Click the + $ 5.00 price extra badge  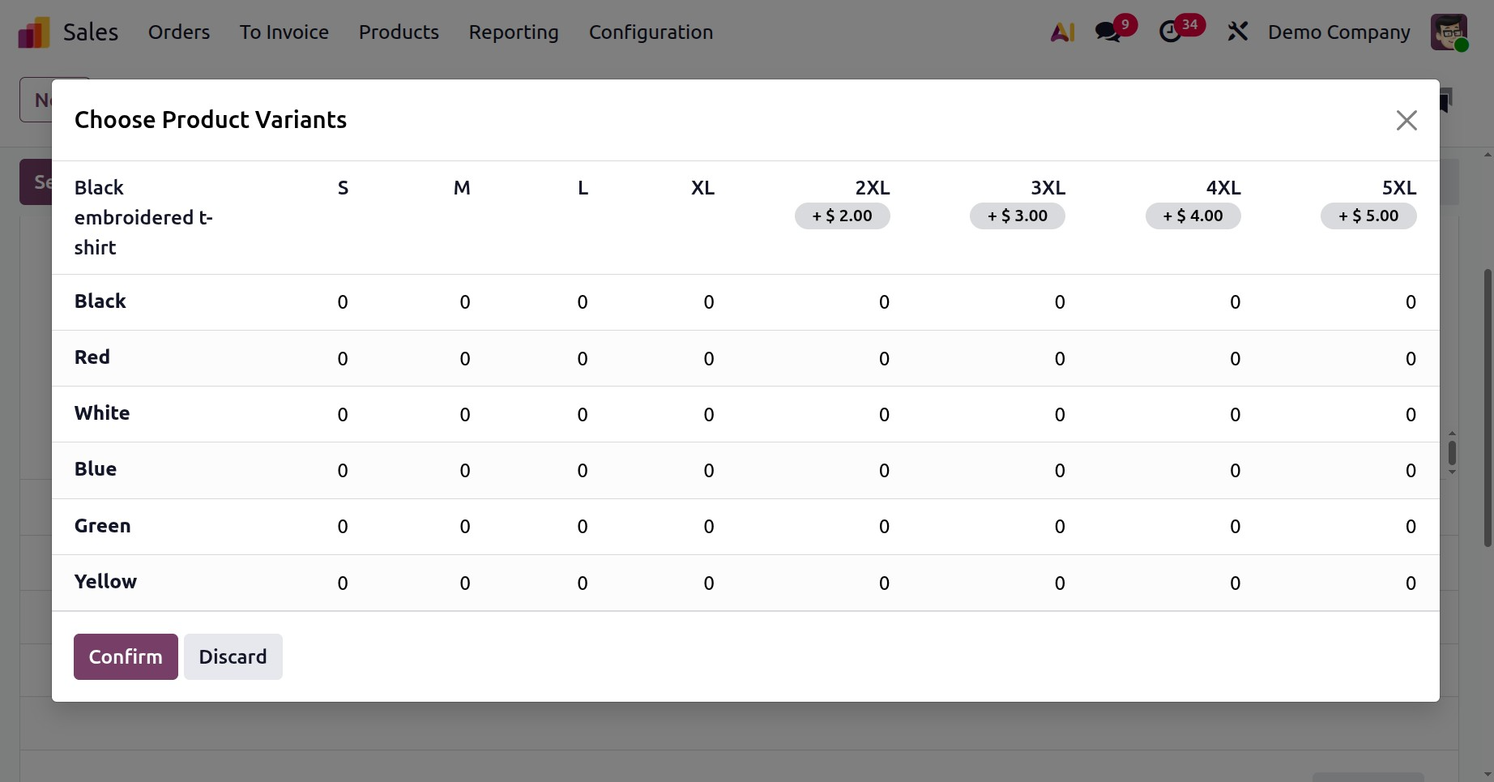pos(1368,216)
